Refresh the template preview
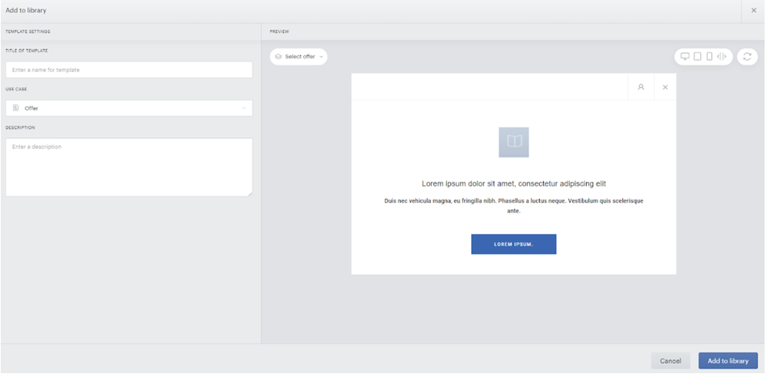The width and height of the screenshot is (767, 374). tap(747, 57)
